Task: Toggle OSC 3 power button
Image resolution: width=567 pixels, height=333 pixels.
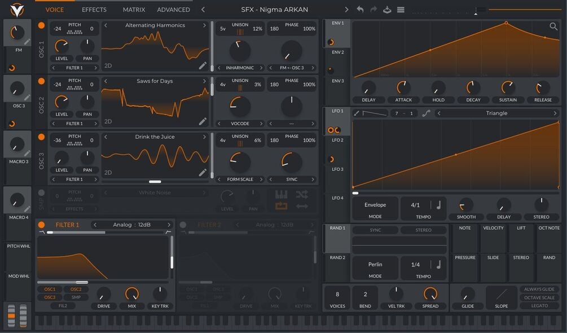Action: (41, 137)
